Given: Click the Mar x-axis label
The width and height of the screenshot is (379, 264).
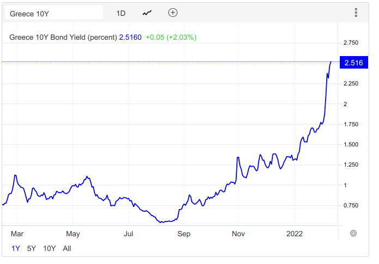Looking at the screenshot, I should tap(17, 234).
